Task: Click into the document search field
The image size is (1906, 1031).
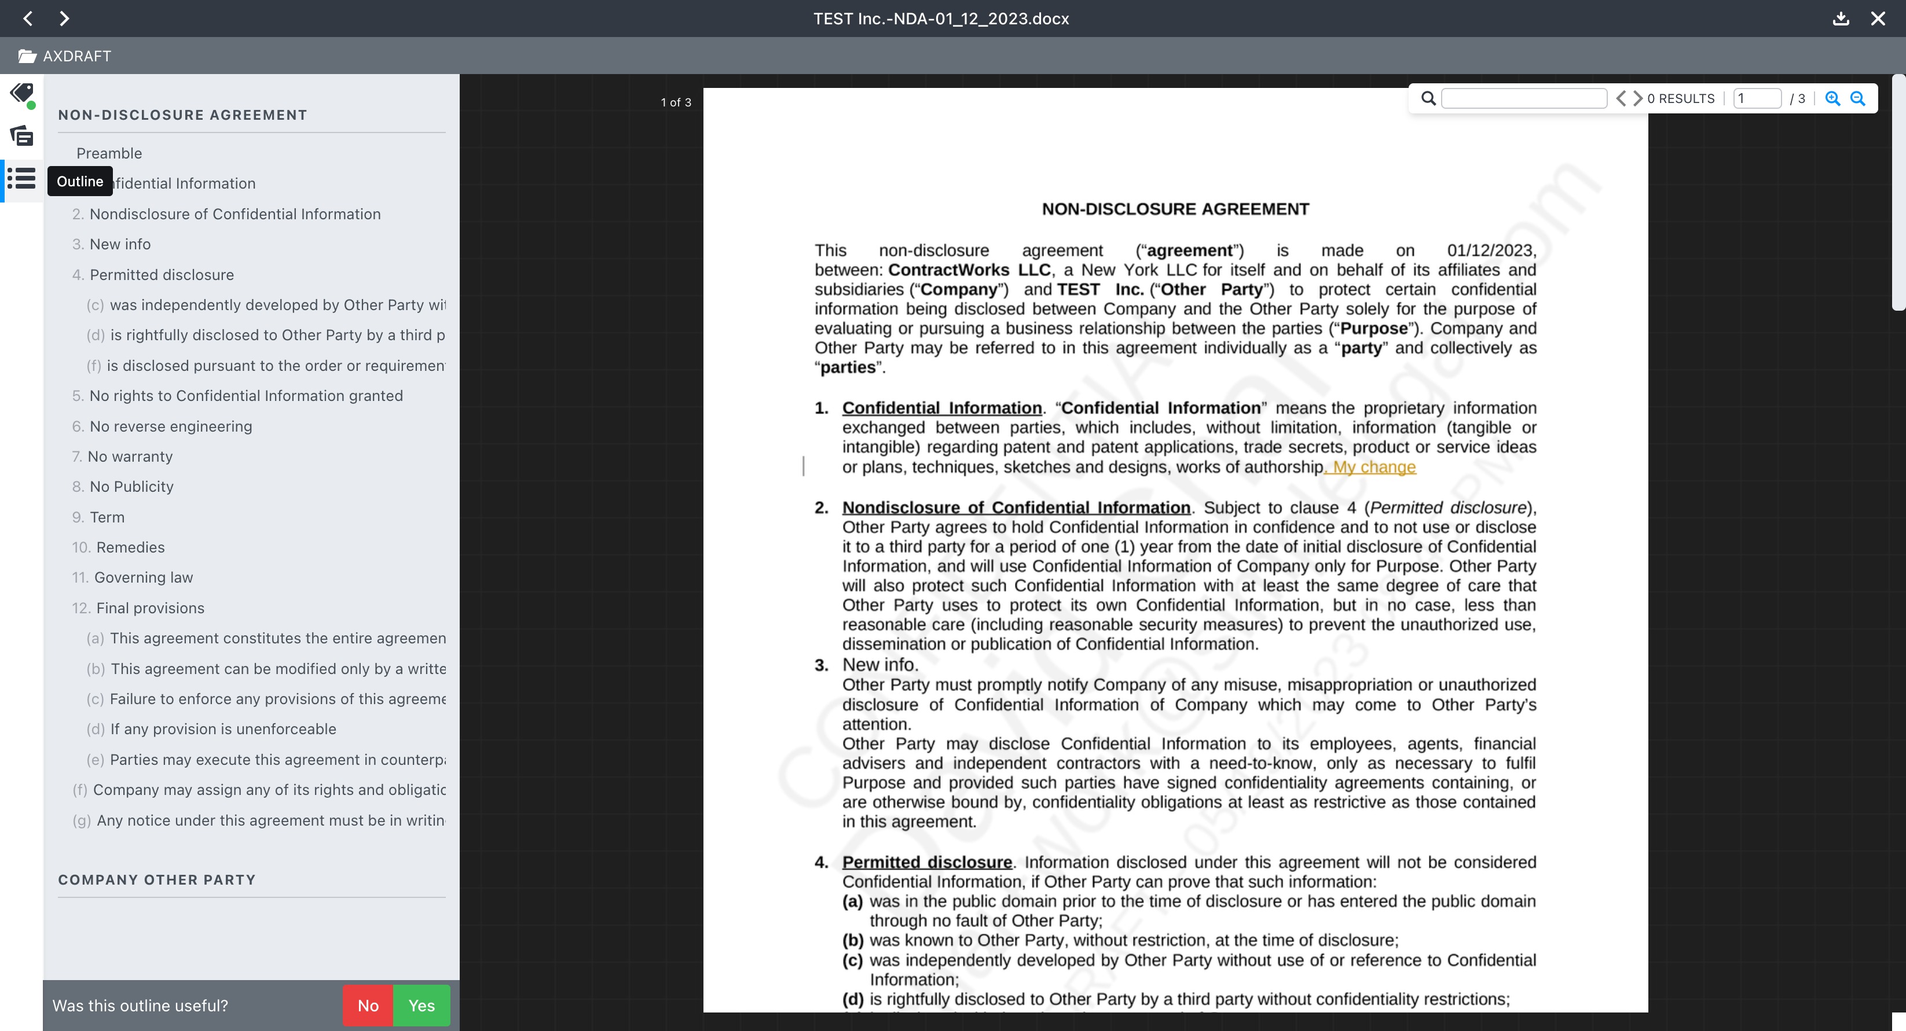Action: click(1524, 98)
